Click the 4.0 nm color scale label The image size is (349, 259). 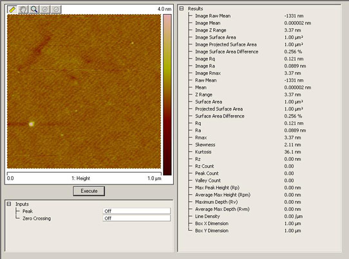[x=164, y=9]
